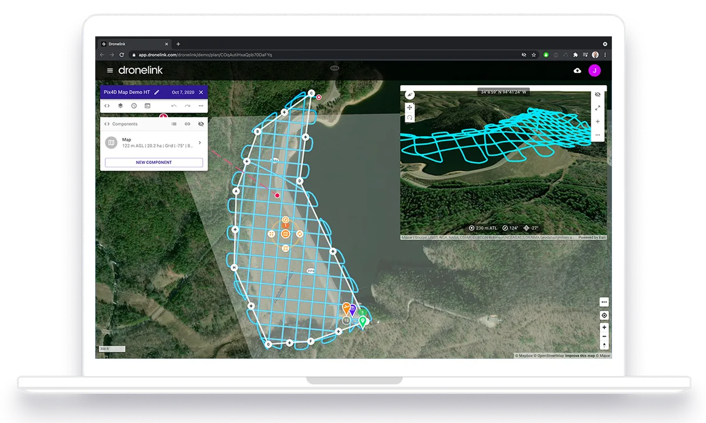Switch Components to list view

pyautogui.click(x=174, y=124)
